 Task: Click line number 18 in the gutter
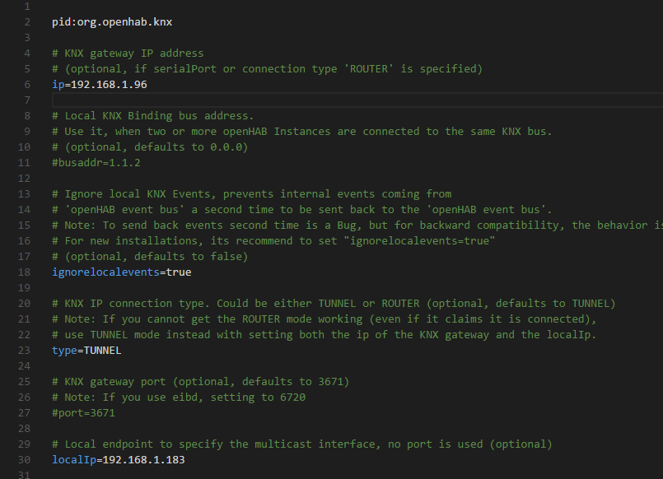(x=25, y=272)
